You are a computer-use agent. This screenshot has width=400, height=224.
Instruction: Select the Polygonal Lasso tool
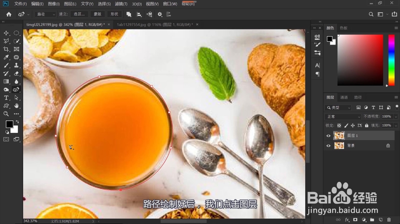tap(6, 41)
